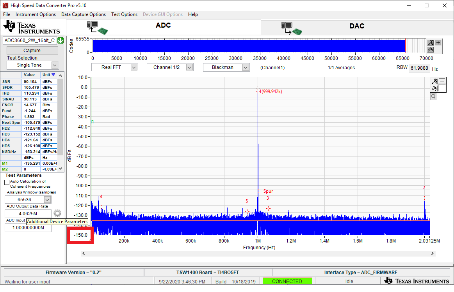454x292 pixels.
Task: Enable Auto Calculation of Coherent Frequencies
Action: [x=7, y=181]
